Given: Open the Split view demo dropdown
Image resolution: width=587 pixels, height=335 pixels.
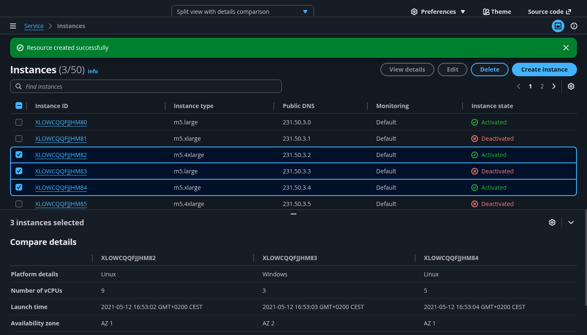Looking at the screenshot, I should [x=242, y=12].
